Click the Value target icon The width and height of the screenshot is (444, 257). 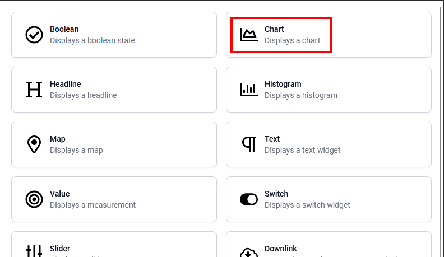[x=34, y=199]
